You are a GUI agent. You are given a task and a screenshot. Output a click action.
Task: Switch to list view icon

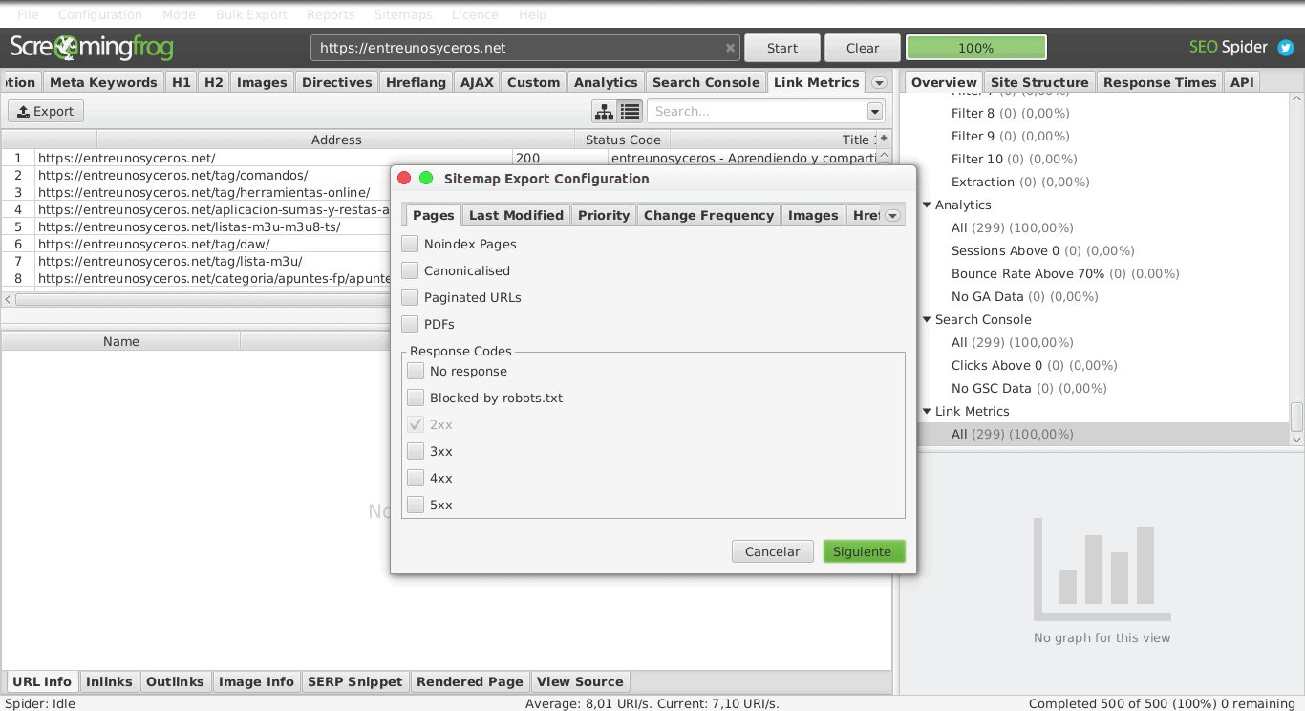[x=630, y=112]
